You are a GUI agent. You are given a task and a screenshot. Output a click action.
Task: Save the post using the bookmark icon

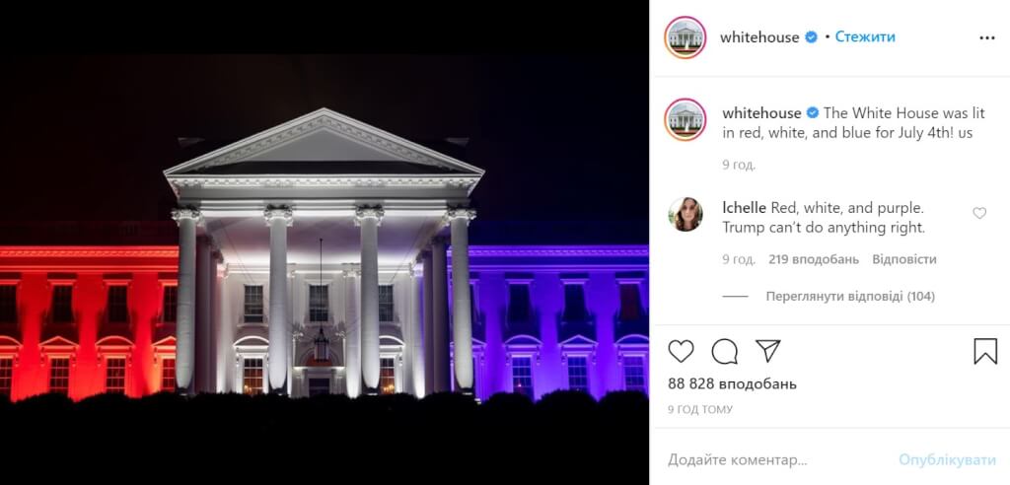tap(985, 351)
